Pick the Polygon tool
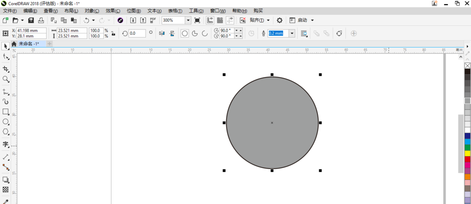 coord(6,132)
